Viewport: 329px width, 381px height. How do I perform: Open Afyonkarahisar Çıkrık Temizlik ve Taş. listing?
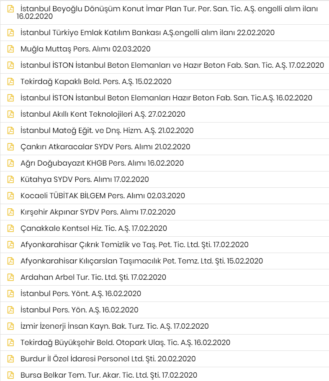(x=134, y=244)
